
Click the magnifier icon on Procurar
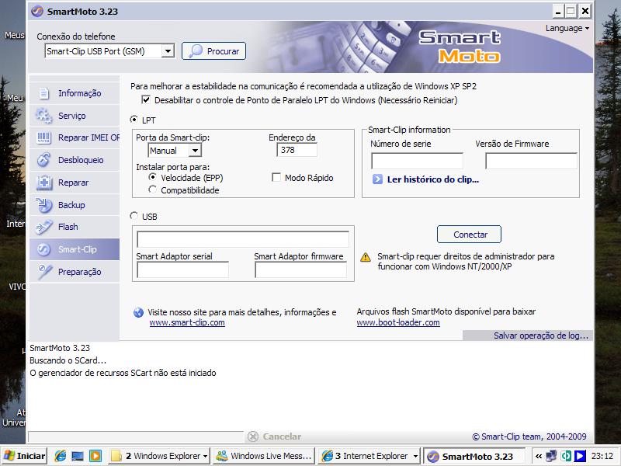coord(196,51)
